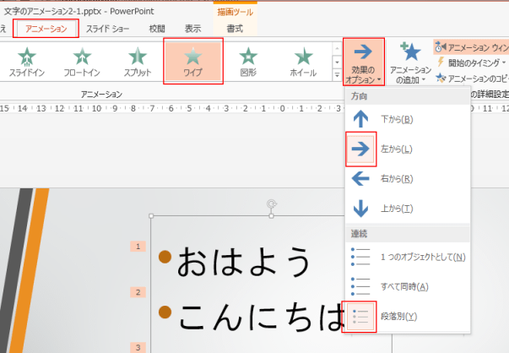Choose direction 下から(B)
The image size is (509, 353).
[x=408, y=119]
